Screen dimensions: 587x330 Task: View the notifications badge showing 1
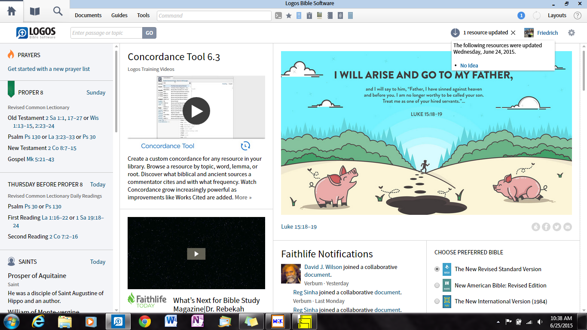coord(521,15)
